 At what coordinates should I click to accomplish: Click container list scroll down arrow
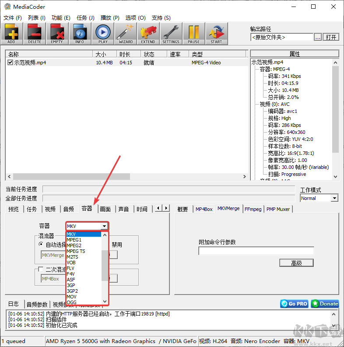click(x=105, y=301)
